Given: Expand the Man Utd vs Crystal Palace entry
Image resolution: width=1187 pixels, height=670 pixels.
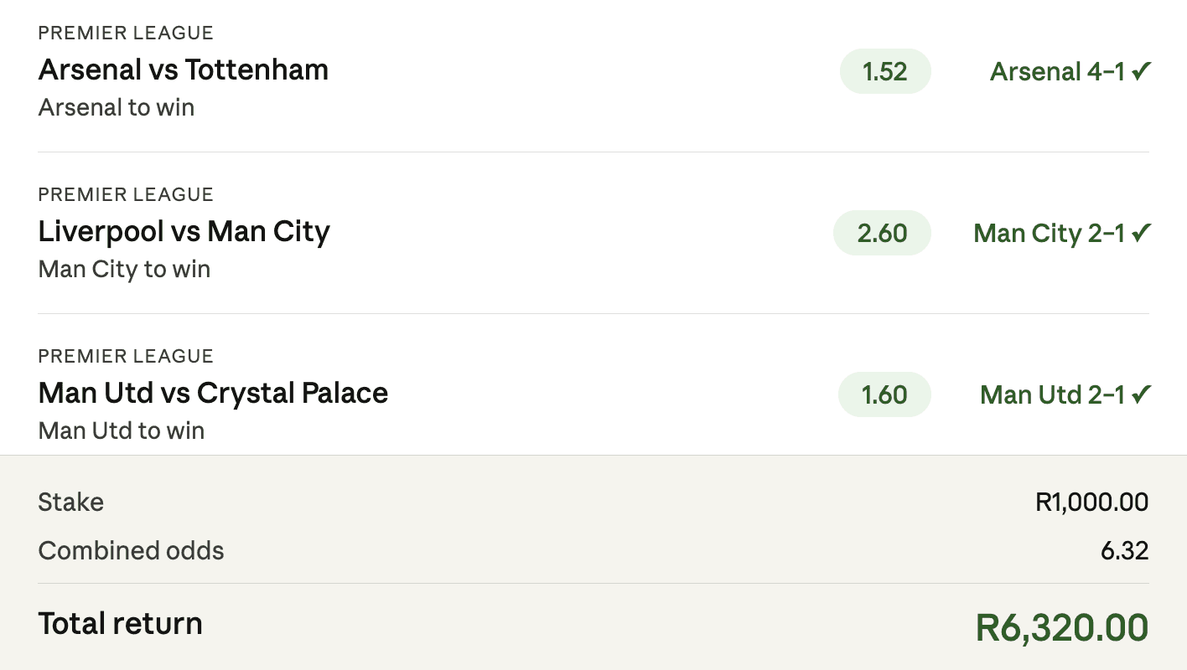Looking at the screenshot, I should pyautogui.click(x=212, y=393).
